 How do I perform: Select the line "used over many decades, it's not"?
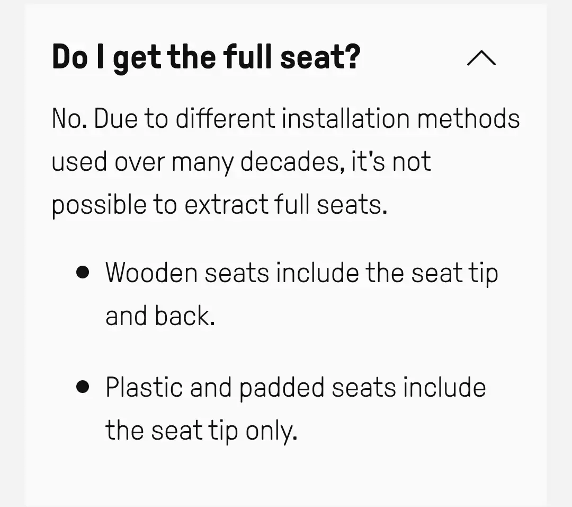241,162
